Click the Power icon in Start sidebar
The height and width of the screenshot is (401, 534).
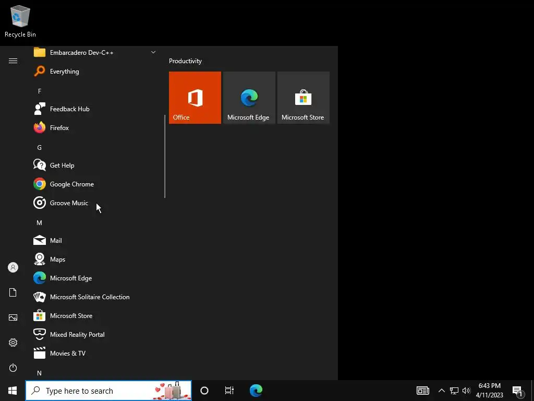tap(13, 368)
